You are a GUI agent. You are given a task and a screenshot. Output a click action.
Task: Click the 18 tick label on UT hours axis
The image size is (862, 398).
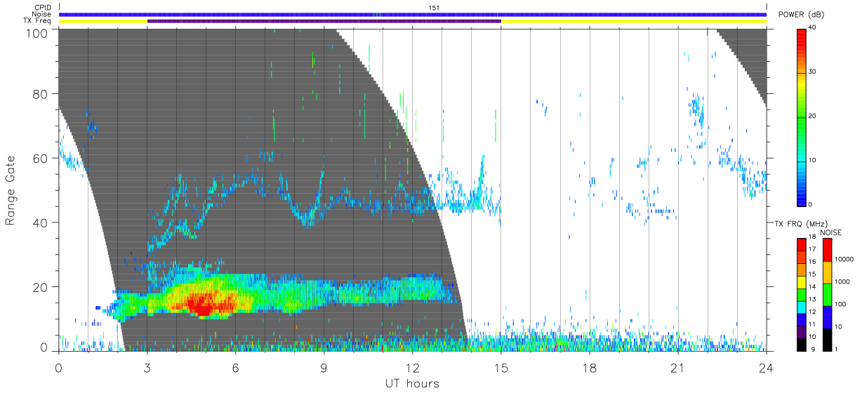(x=590, y=367)
